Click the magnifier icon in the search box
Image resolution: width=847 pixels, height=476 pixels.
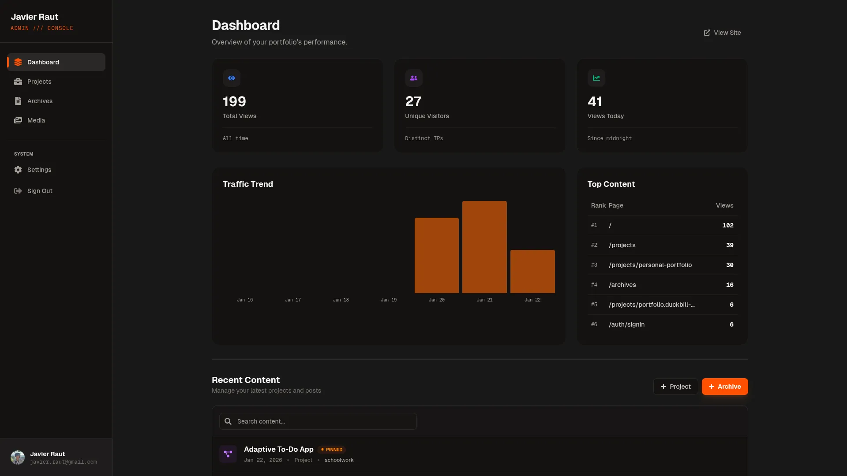click(228, 421)
